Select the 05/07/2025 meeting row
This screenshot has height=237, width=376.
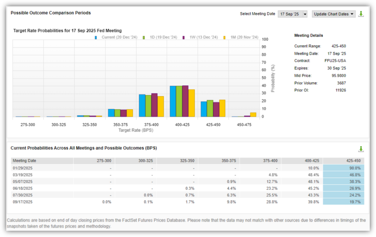188,182
